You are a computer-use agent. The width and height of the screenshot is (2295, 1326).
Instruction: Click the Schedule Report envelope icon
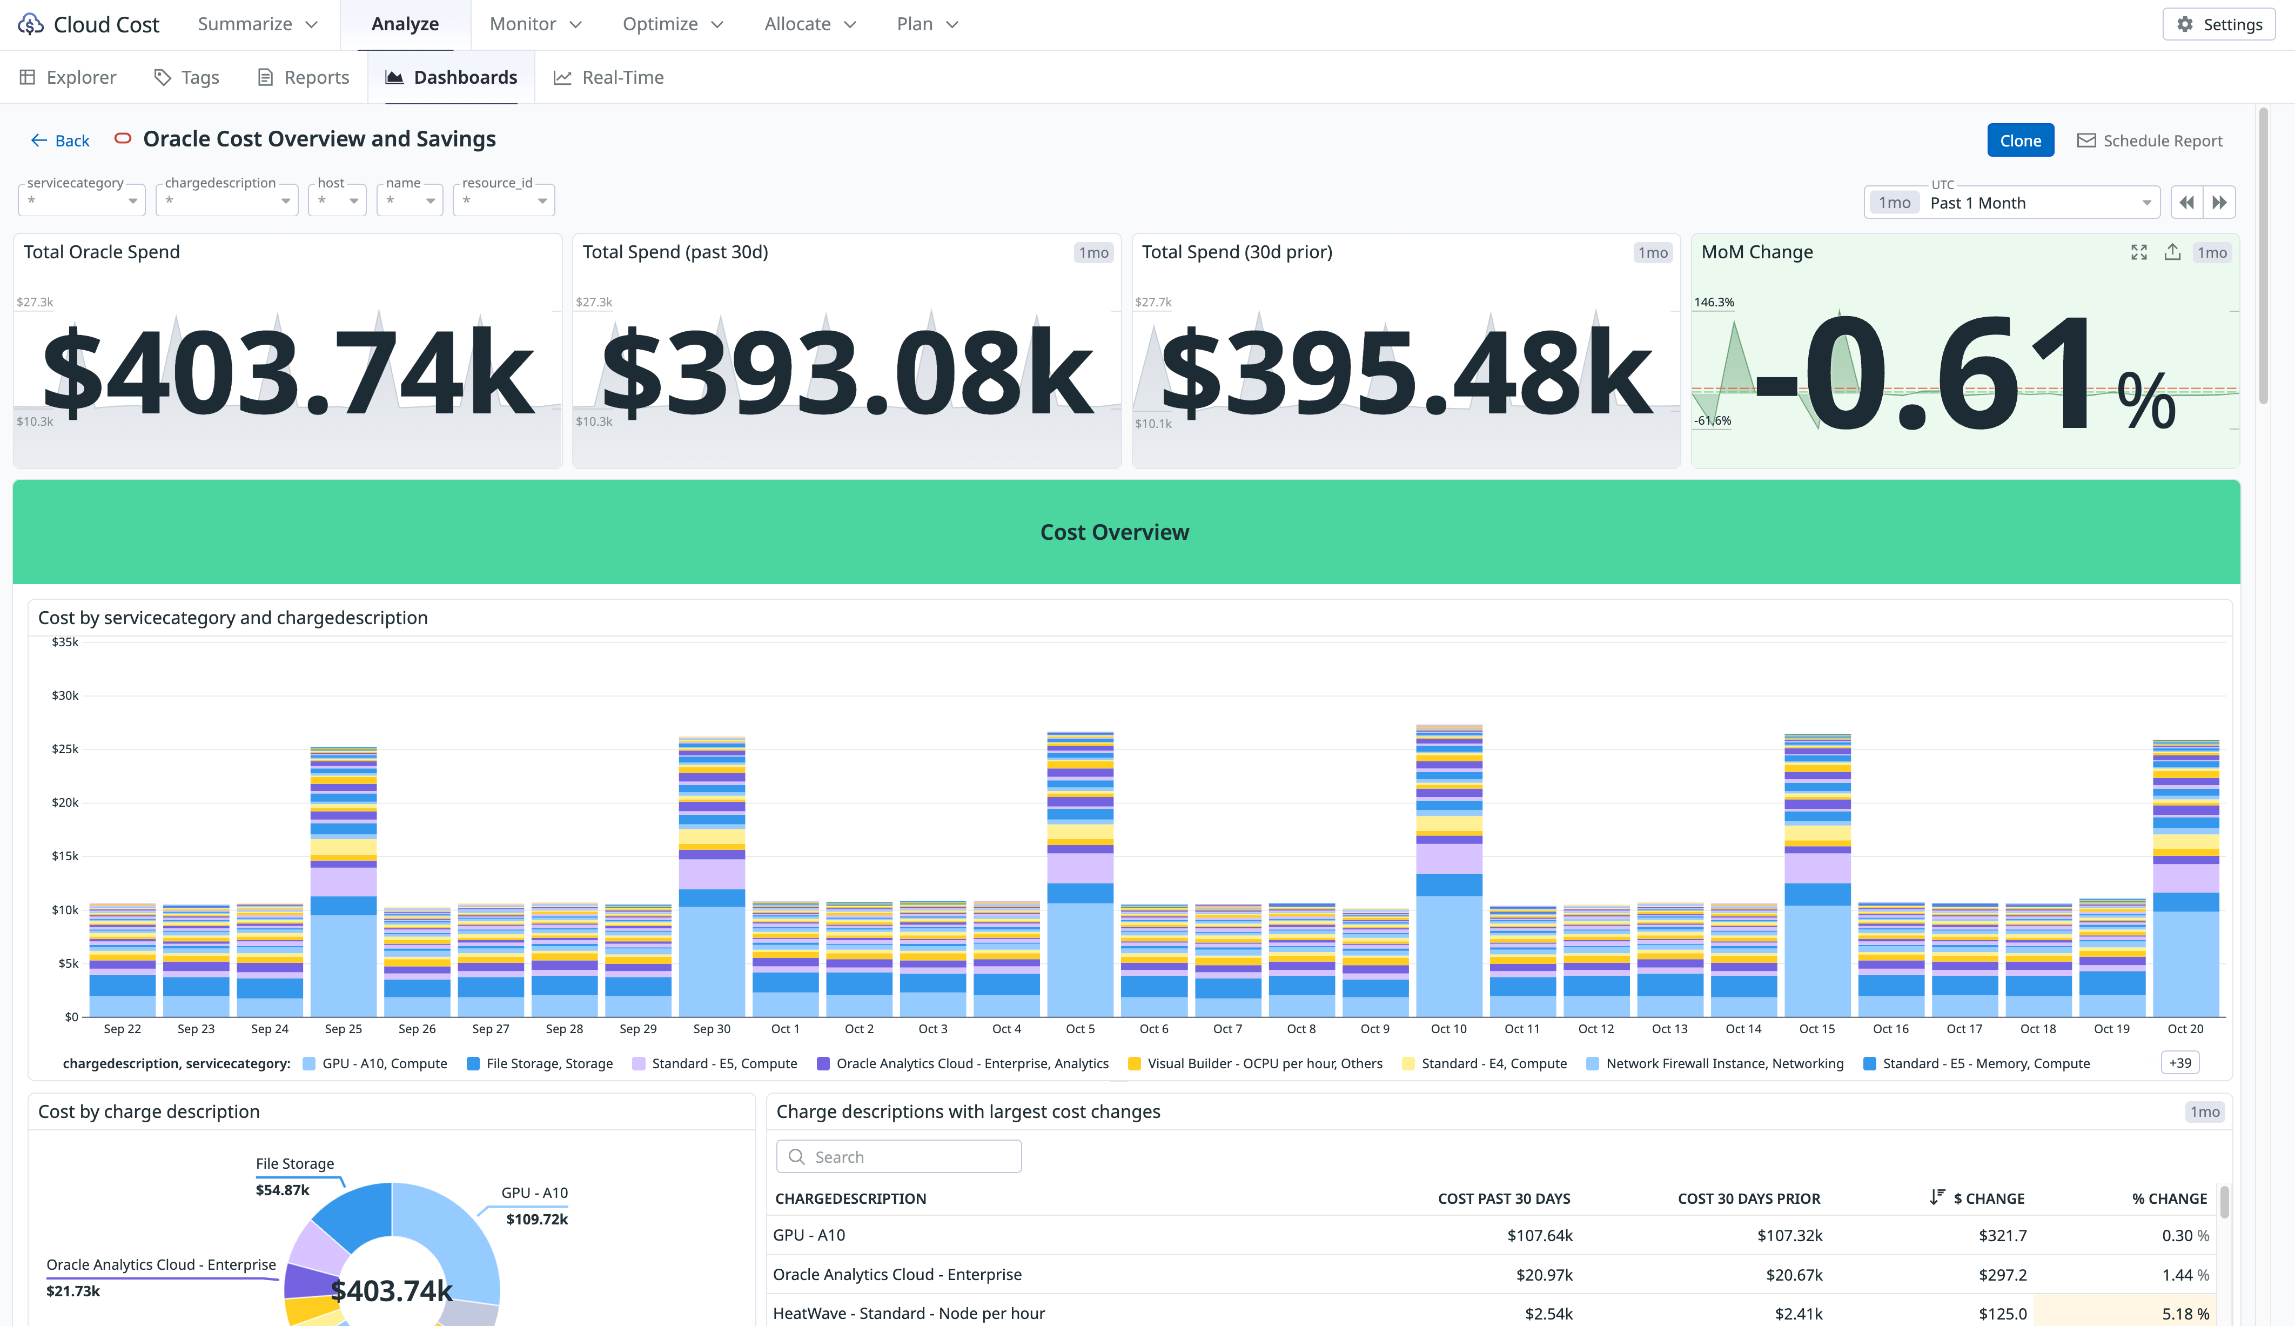tap(2085, 140)
